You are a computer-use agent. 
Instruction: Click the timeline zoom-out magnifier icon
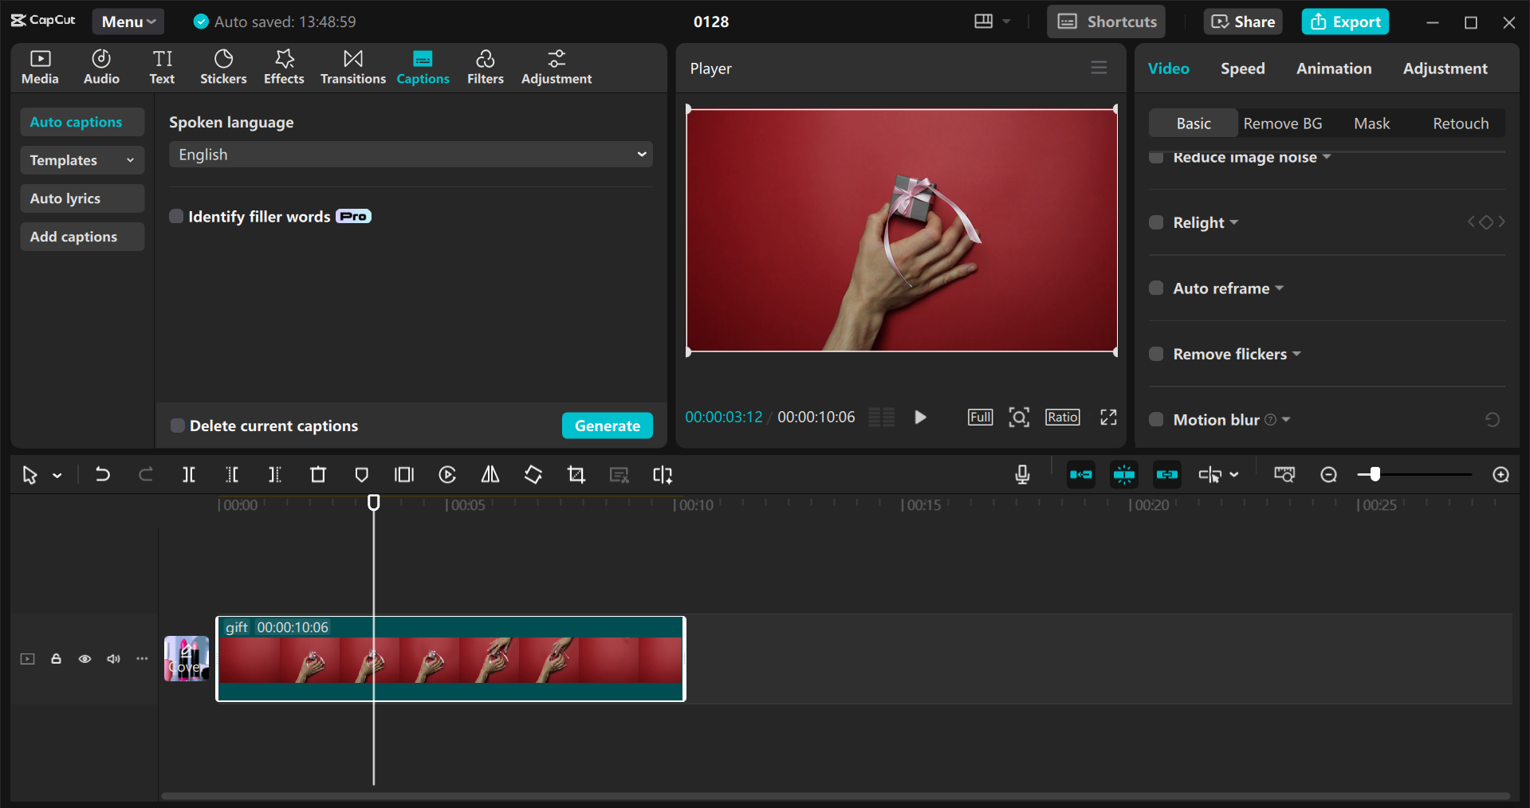[x=1328, y=475]
